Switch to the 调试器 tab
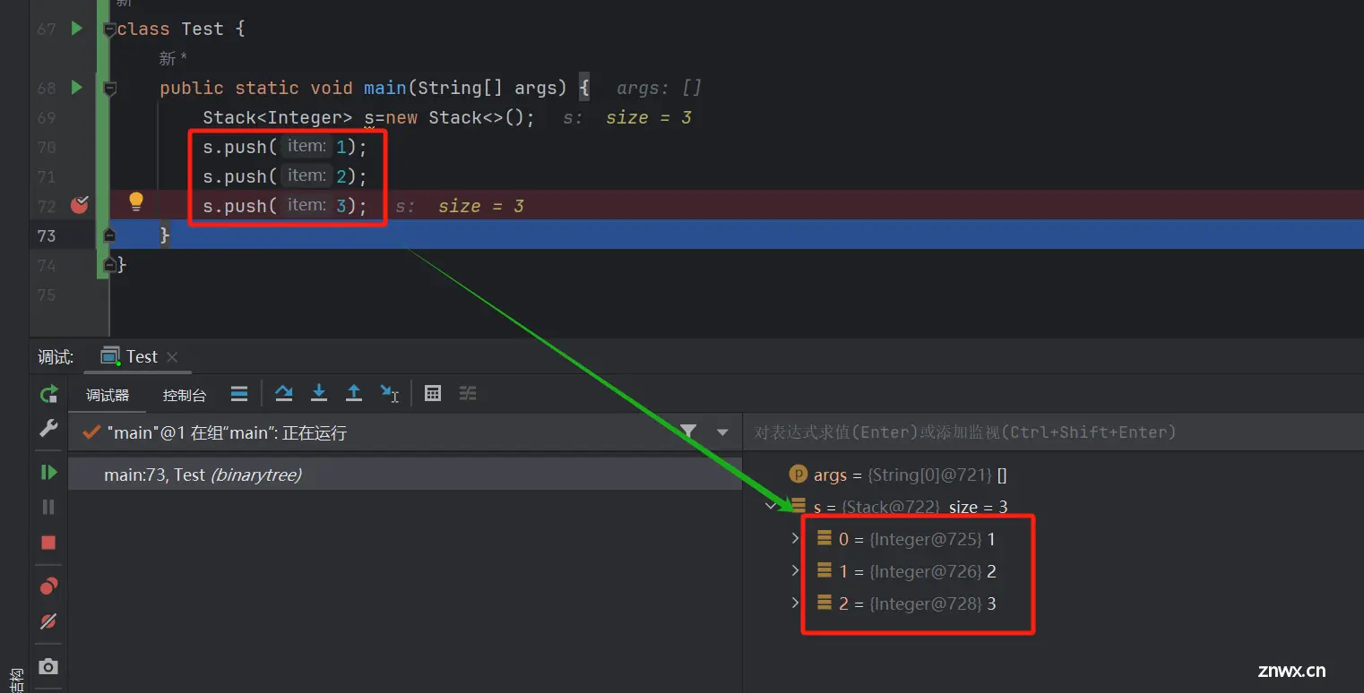This screenshot has width=1364, height=693. (x=108, y=395)
